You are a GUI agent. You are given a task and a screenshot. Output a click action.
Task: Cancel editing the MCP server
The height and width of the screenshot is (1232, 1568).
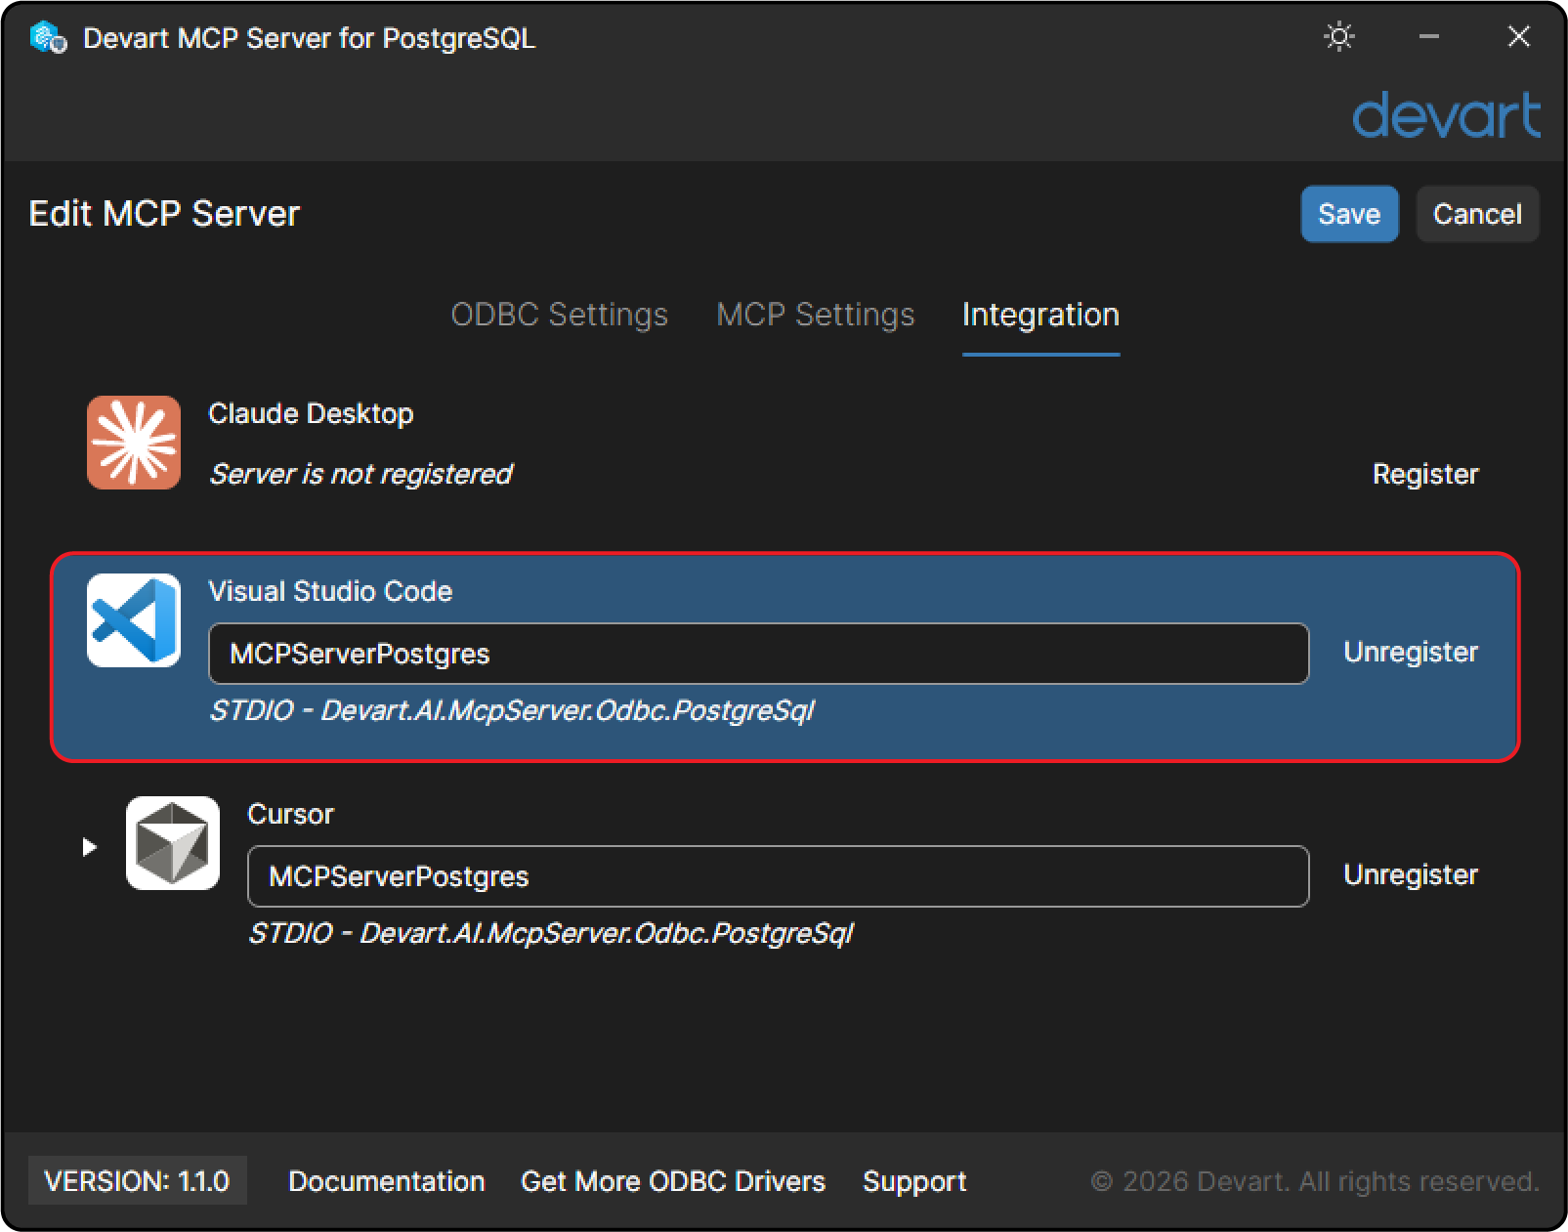[1477, 214]
